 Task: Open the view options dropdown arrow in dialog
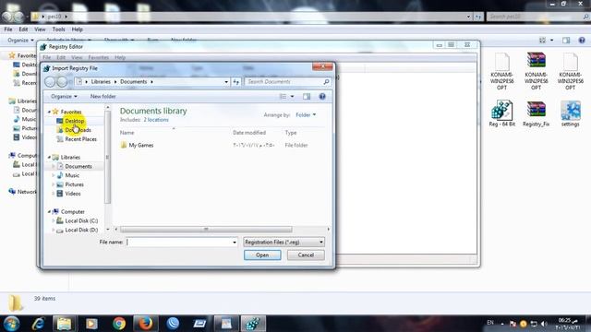pyautogui.click(x=292, y=96)
